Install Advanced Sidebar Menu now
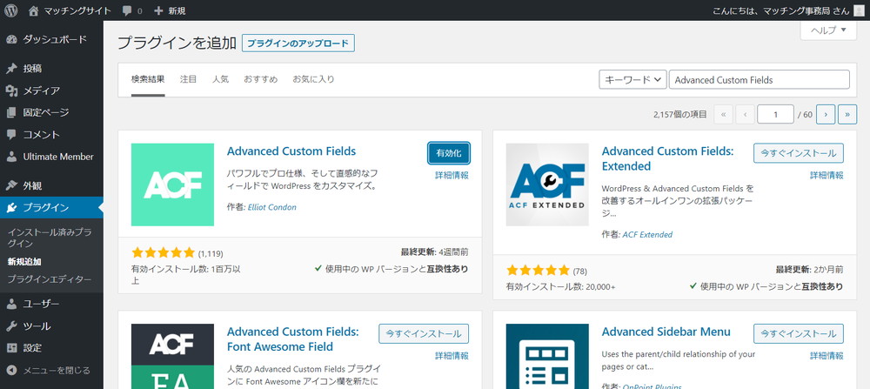 click(x=799, y=334)
